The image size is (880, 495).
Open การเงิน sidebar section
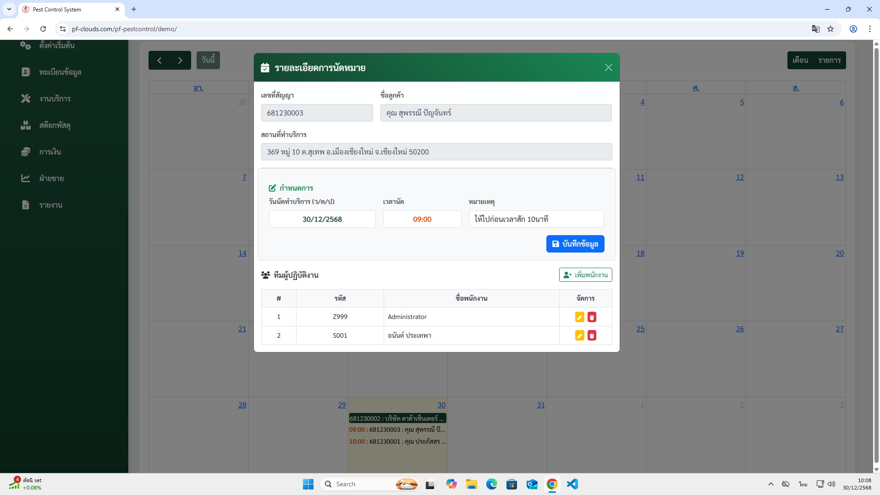[x=50, y=152]
